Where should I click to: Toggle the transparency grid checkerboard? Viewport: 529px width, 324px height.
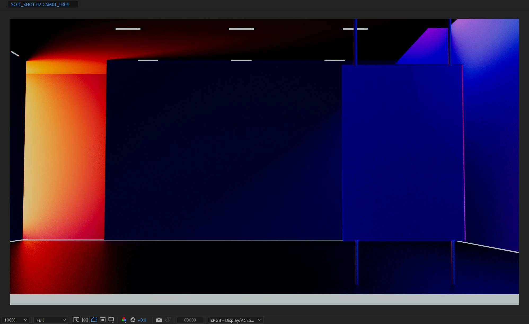(x=85, y=320)
